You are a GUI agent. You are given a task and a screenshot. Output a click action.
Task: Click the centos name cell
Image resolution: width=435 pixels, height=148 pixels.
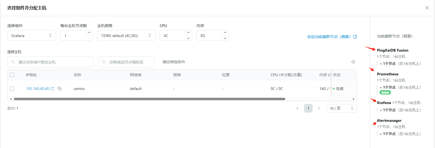pos(79,89)
